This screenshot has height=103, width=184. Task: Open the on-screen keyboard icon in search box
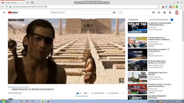tap(114, 13)
